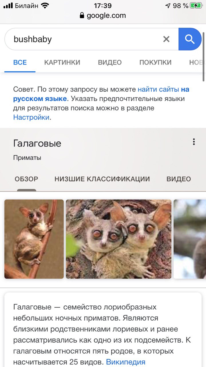This screenshot has width=206, height=367.
Task: Tap the cellular signal bars icon
Action: 8,5
